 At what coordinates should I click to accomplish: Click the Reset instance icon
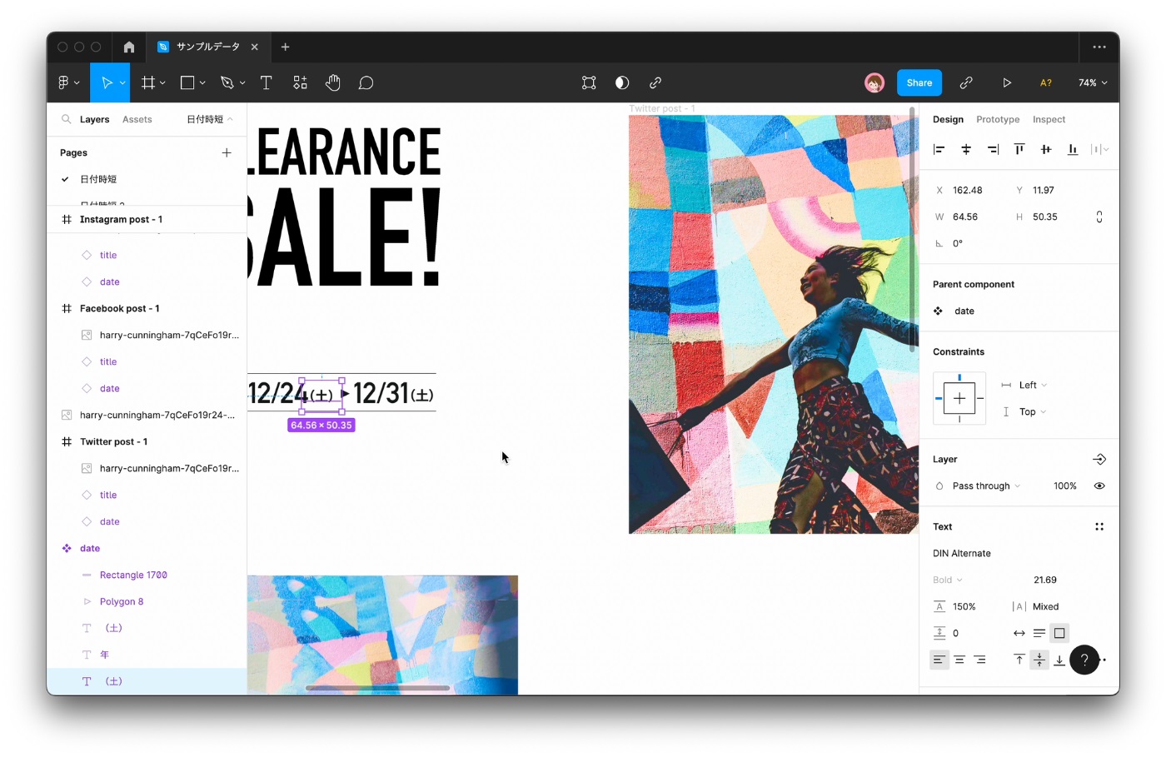coord(589,82)
